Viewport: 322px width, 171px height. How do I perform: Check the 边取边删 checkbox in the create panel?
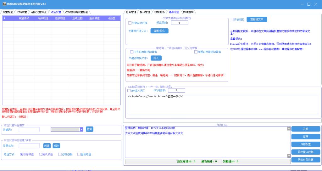pyautogui.click(x=60, y=154)
